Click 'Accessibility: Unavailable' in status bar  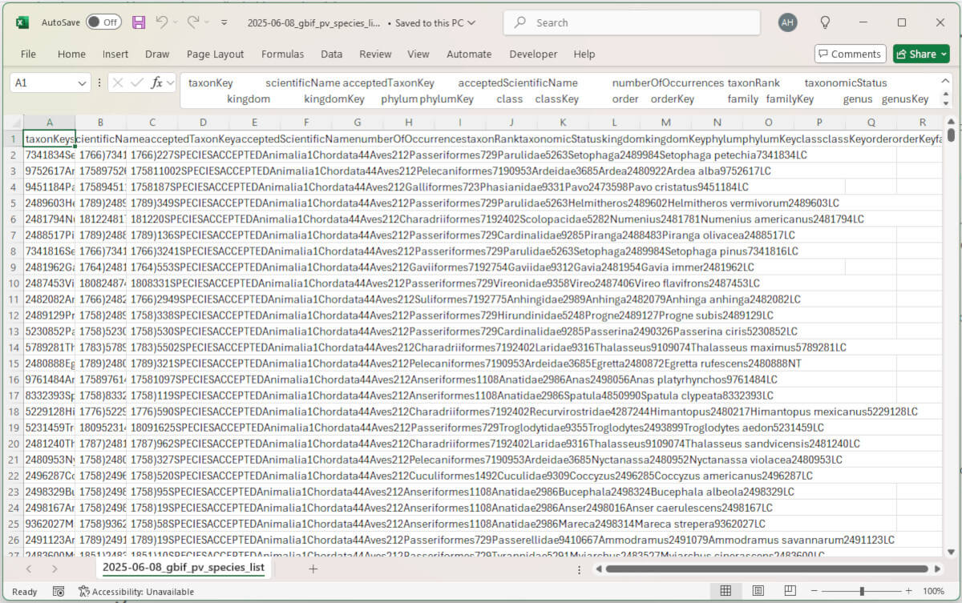click(x=136, y=591)
